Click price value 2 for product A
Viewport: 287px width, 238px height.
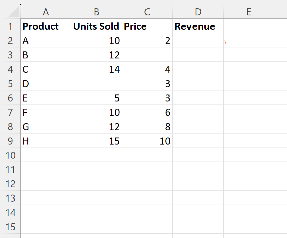pyautogui.click(x=147, y=40)
